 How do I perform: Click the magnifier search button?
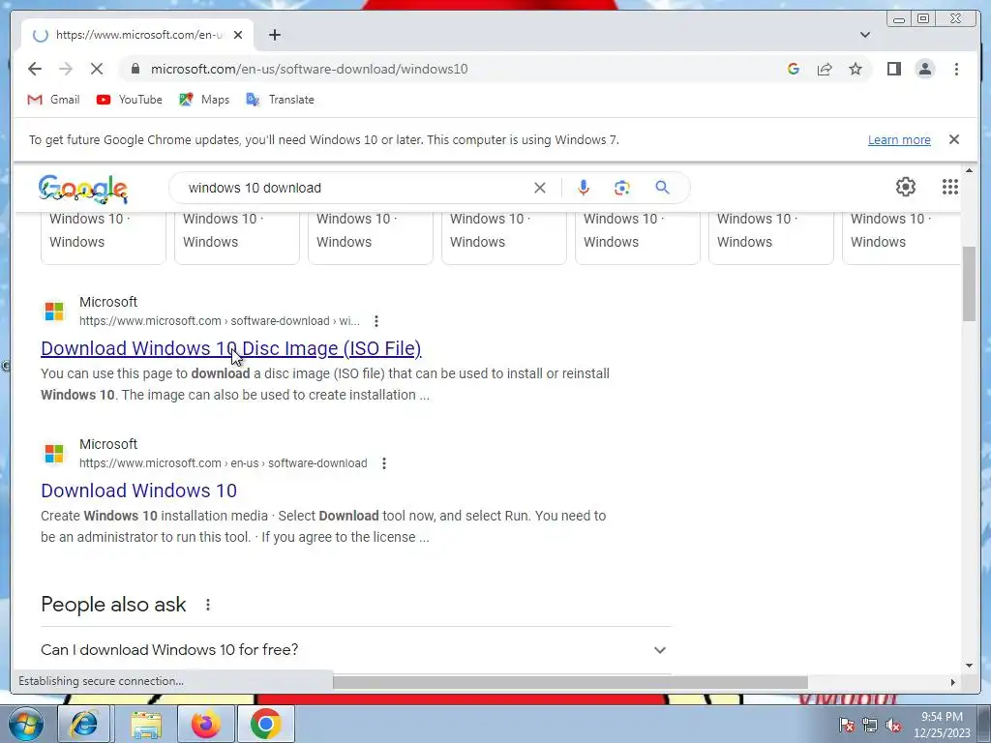click(x=662, y=188)
